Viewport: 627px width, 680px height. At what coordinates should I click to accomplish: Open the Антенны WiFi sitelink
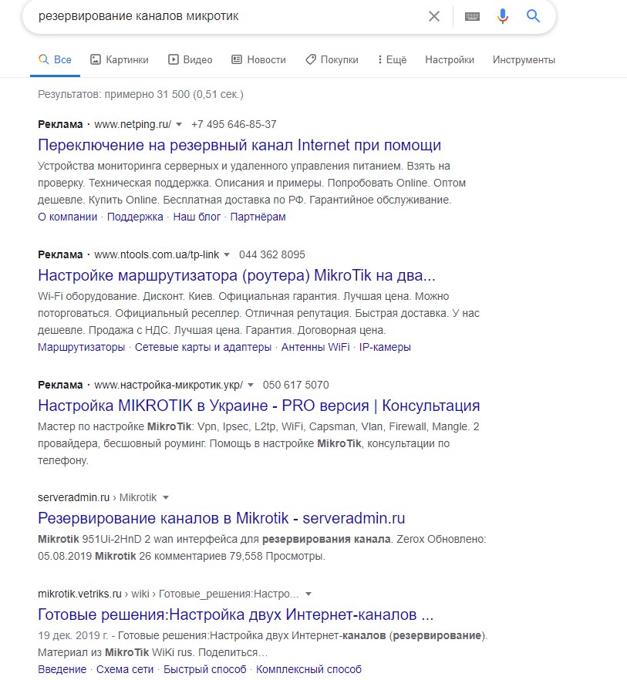(x=315, y=348)
